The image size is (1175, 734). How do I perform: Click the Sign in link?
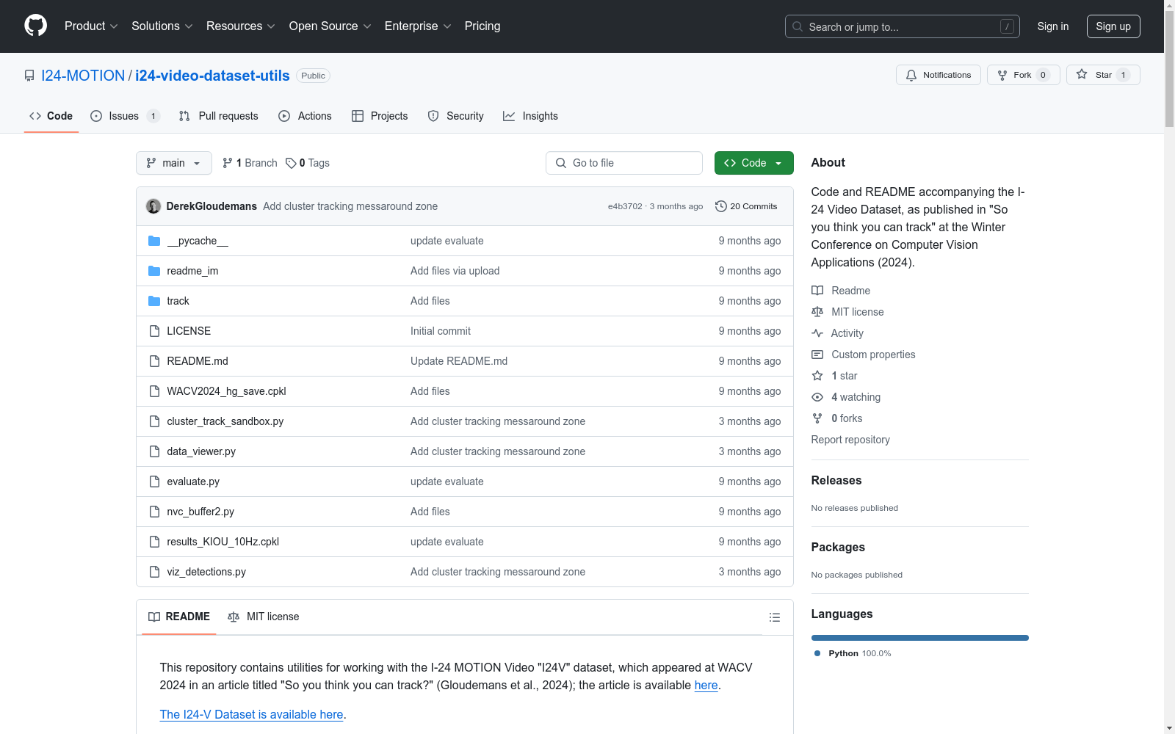pos(1053,26)
